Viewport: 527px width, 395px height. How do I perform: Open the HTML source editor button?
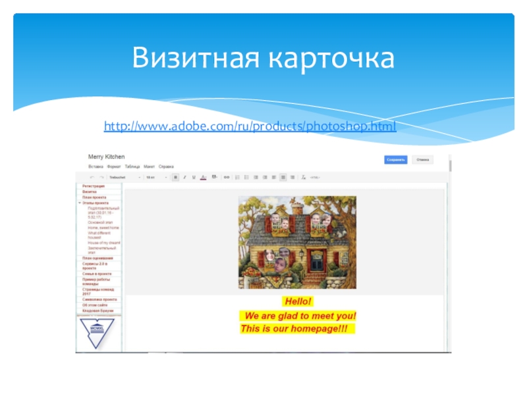[x=315, y=177]
